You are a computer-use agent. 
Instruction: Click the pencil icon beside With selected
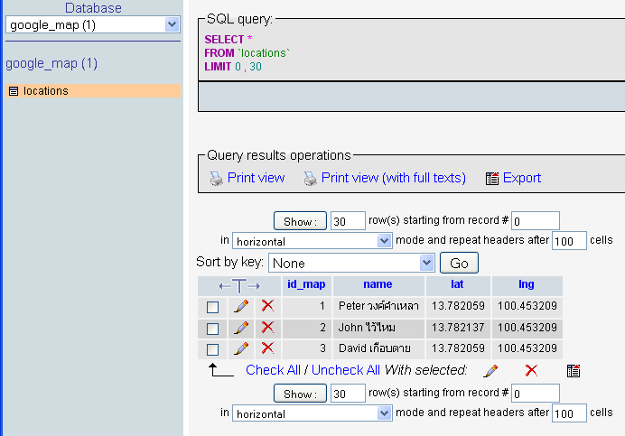click(490, 370)
